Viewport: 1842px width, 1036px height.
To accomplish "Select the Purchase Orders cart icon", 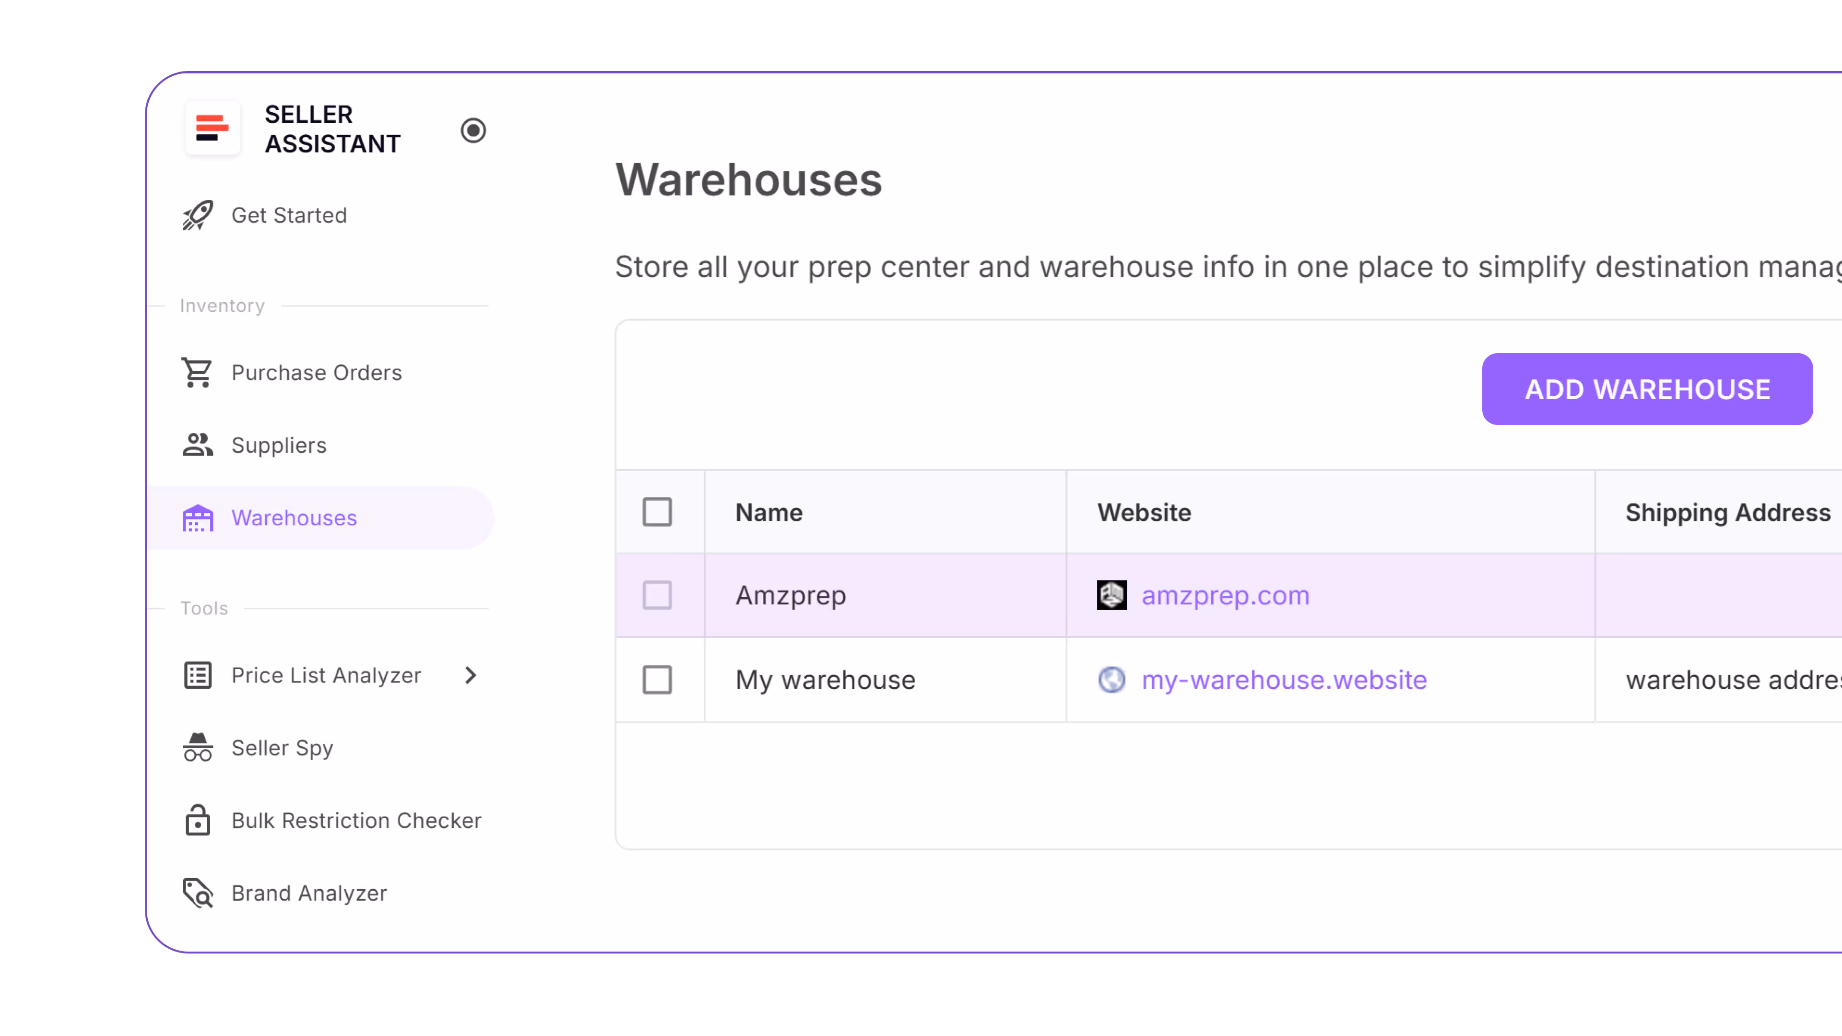I will 197,373.
